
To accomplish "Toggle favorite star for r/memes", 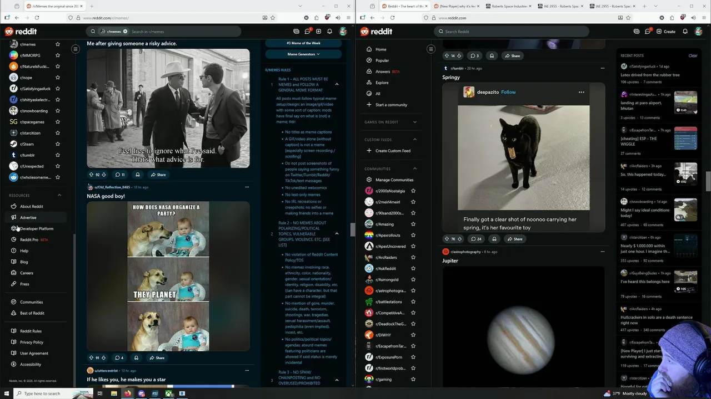I will (57, 44).
